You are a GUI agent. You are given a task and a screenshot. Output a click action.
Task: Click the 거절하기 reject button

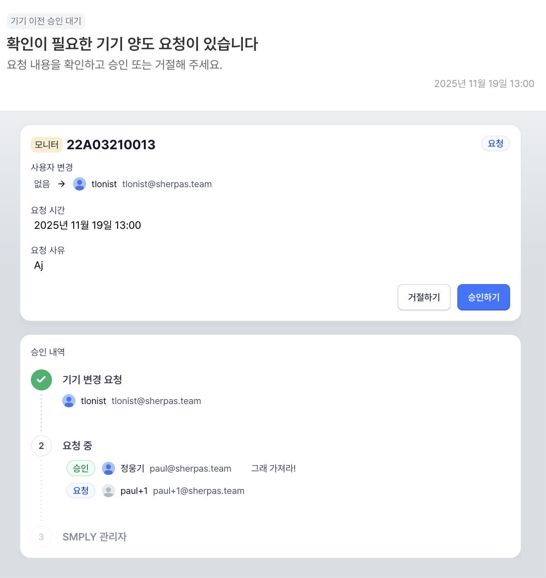(x=424, y=297)
